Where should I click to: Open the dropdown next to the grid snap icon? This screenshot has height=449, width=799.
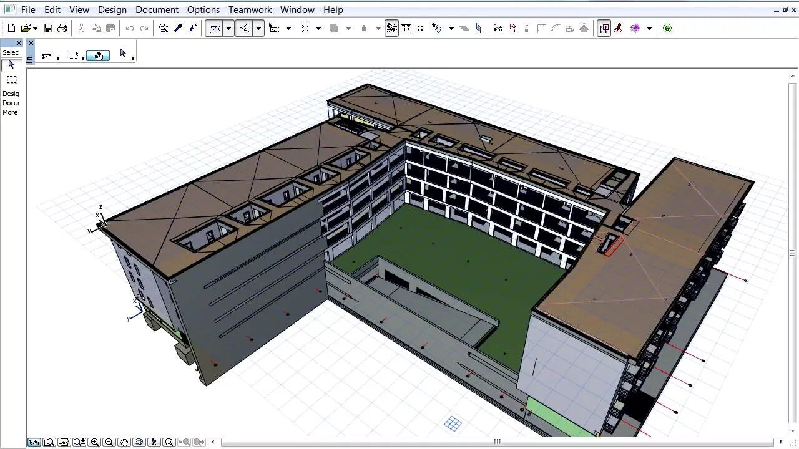(318, 28)
